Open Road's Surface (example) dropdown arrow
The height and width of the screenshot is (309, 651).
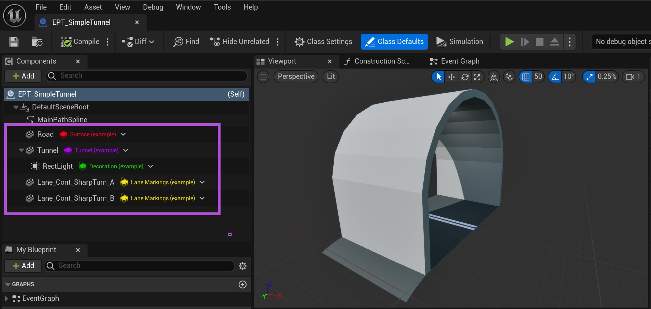point(123,134)
